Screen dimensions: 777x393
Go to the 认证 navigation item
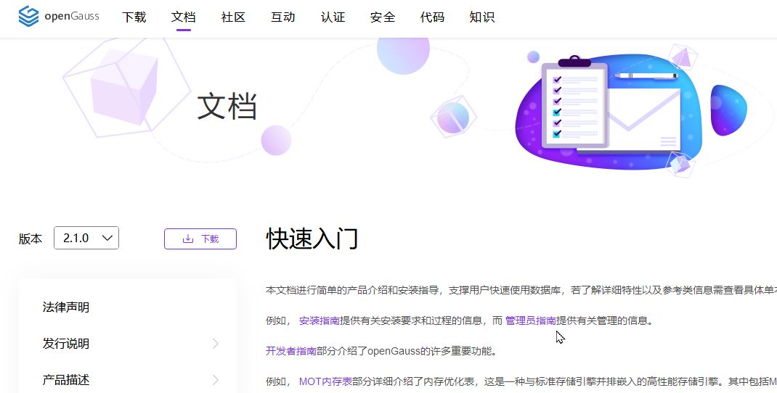(333, 17)
